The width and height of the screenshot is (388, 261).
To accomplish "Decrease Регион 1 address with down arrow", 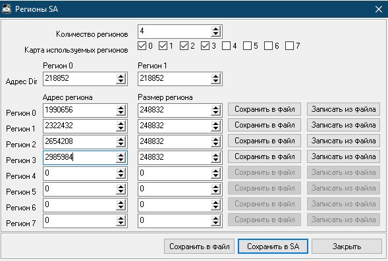I will pos(121,129).
